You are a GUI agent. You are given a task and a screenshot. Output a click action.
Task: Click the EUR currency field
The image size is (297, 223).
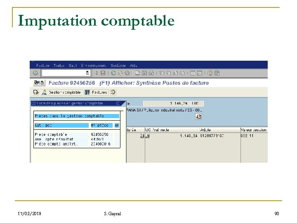197,103
